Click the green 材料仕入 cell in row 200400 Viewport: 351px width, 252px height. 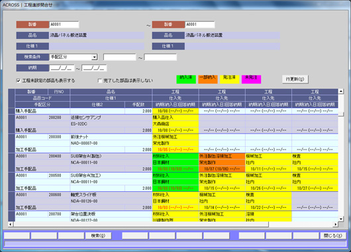[x=175, y=156]
